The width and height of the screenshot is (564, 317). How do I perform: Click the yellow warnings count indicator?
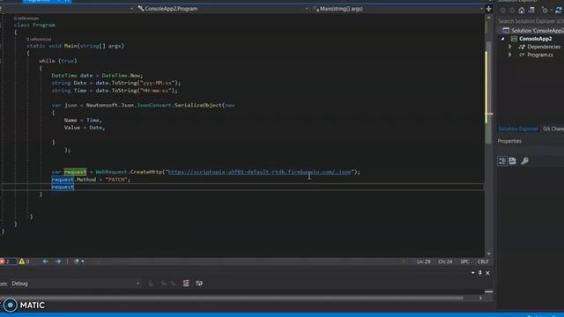pyautogui.click(x=24, y=262)
